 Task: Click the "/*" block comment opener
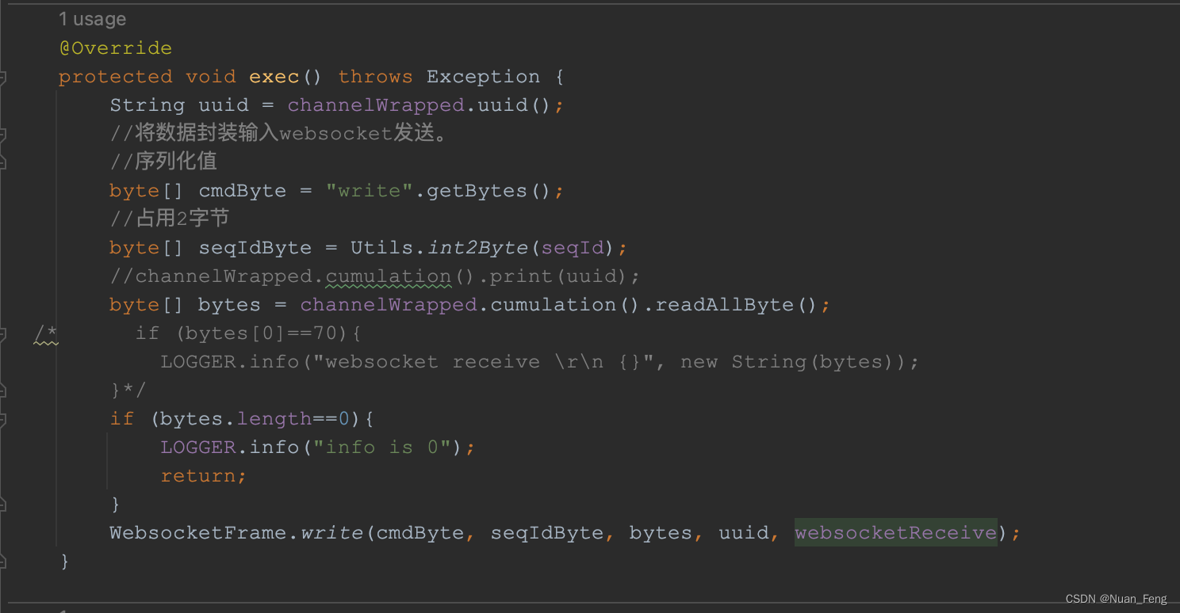[x=45, y=333]
